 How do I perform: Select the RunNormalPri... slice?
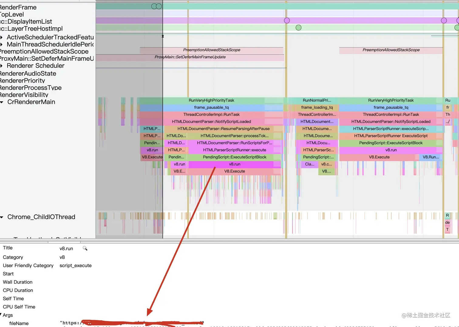[317, 100]
